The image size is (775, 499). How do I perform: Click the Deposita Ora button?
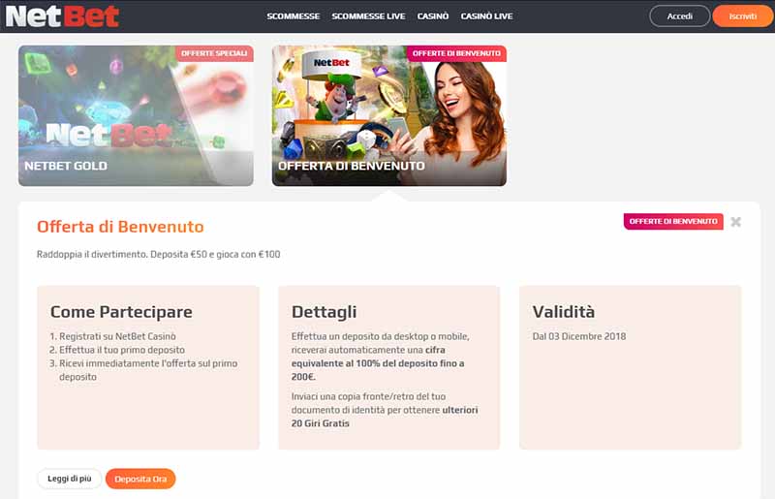(140, 479)
